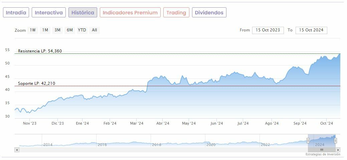Select the YTD zoom range

pos(82,30)
